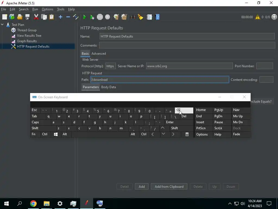Viewport: 278px width, 209px height.
Task: Click the Clear All results icon
Action: (124, 17)
